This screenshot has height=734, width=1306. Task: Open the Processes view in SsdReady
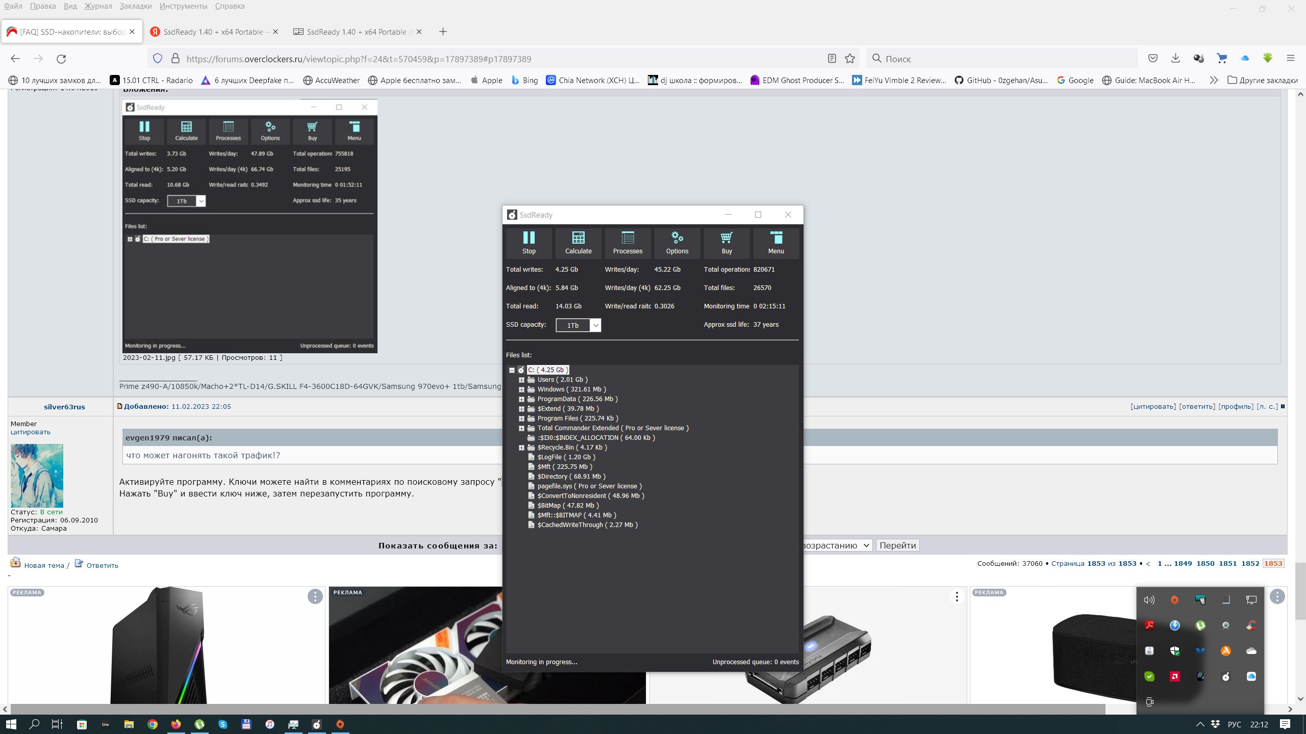(627, 242)
